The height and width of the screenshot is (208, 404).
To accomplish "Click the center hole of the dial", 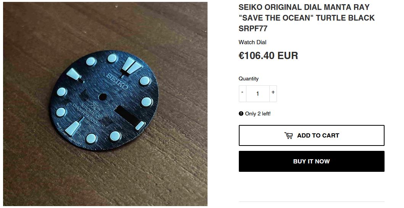I will pos(103,97).
